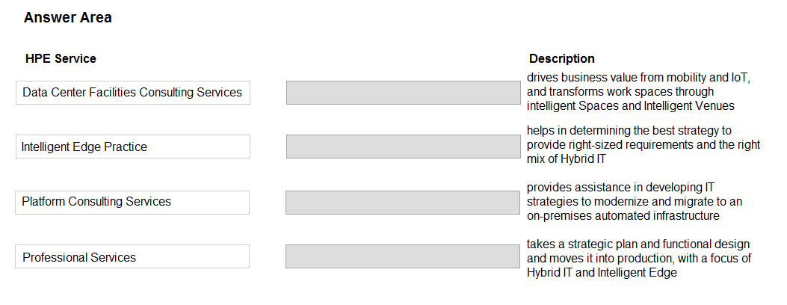The height and width of the screenshot is (305, 787).
Task: Click the Description column header
Action: click(x=562, y=59)
